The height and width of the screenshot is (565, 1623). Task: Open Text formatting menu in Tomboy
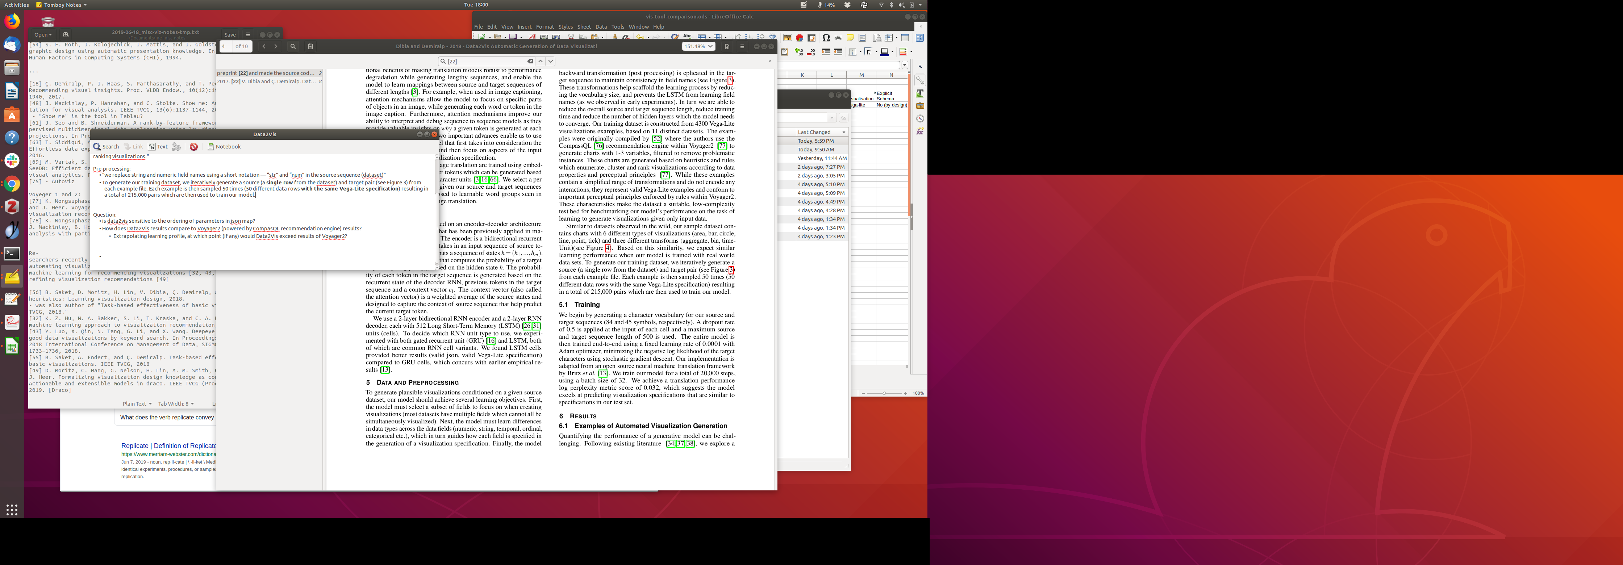pos(158,147)
